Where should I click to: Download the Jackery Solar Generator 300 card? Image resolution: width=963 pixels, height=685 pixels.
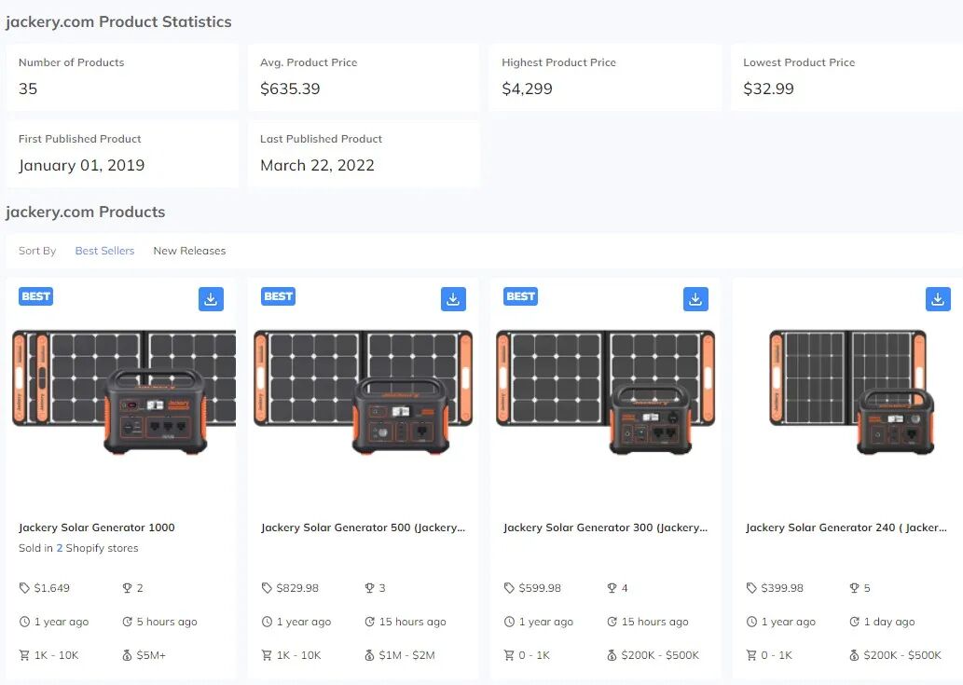pos(695,299)
